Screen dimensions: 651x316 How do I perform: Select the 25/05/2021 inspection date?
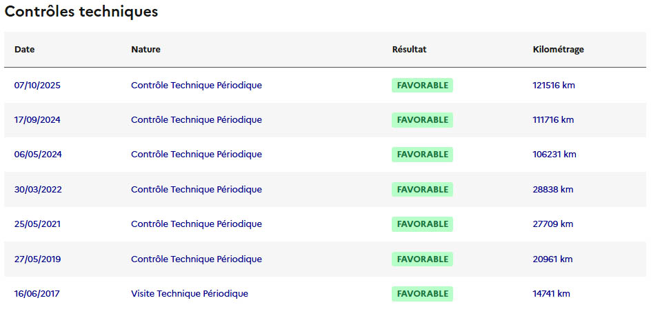pyautogui.click(x=37, y=224)
